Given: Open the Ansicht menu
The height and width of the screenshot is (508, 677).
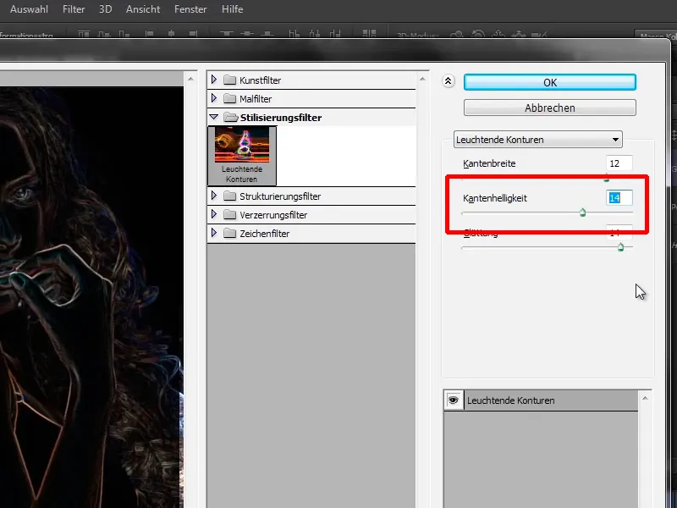Looking at the screenshot, I should coord(143,9).
